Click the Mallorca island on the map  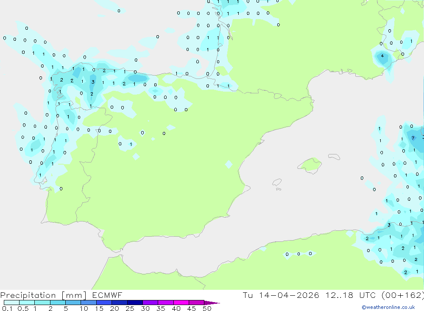point(310,165)
